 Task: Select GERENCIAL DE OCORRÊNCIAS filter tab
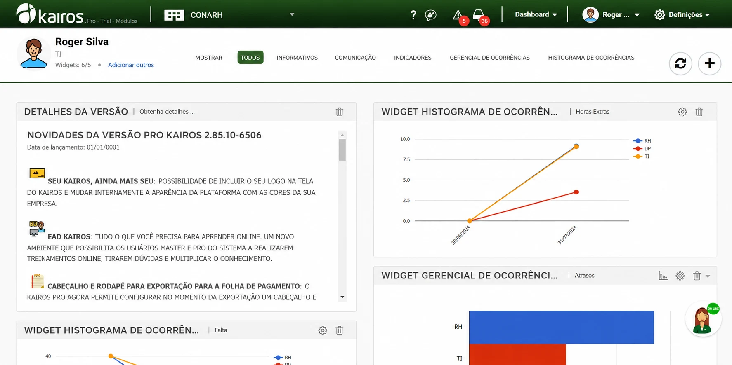[490, 58]
